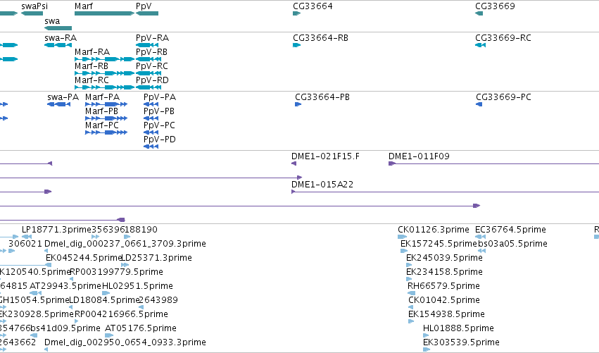Click the DME1-021F15.F clone marker
599x353 pixels.
(x=294, y=163)
